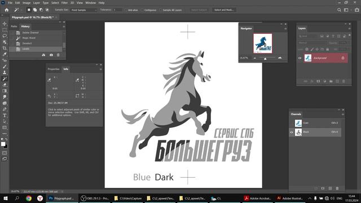361x203 pixels.
Task: Delete channel using Channels trash icon
Action: (337, 188)
